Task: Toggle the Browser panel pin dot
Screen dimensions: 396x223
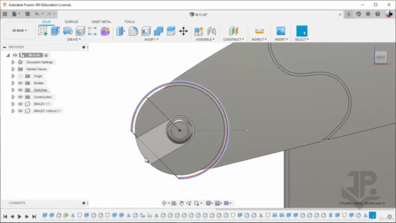Action: pos(84,47)
